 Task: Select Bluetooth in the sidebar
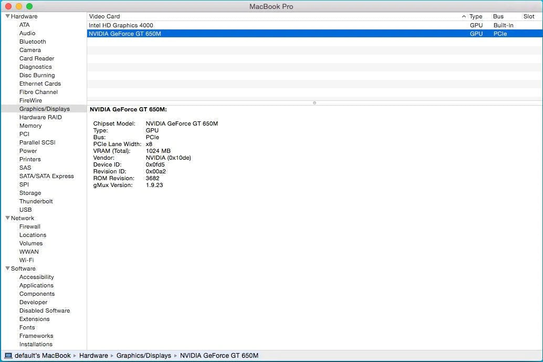tap(33, 42)
